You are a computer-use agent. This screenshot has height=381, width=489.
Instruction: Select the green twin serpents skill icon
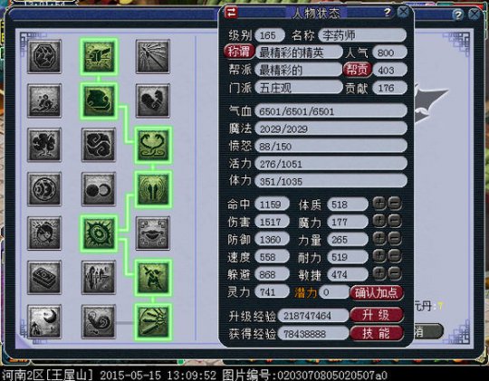pyautogui.click(x=153, y=145)
